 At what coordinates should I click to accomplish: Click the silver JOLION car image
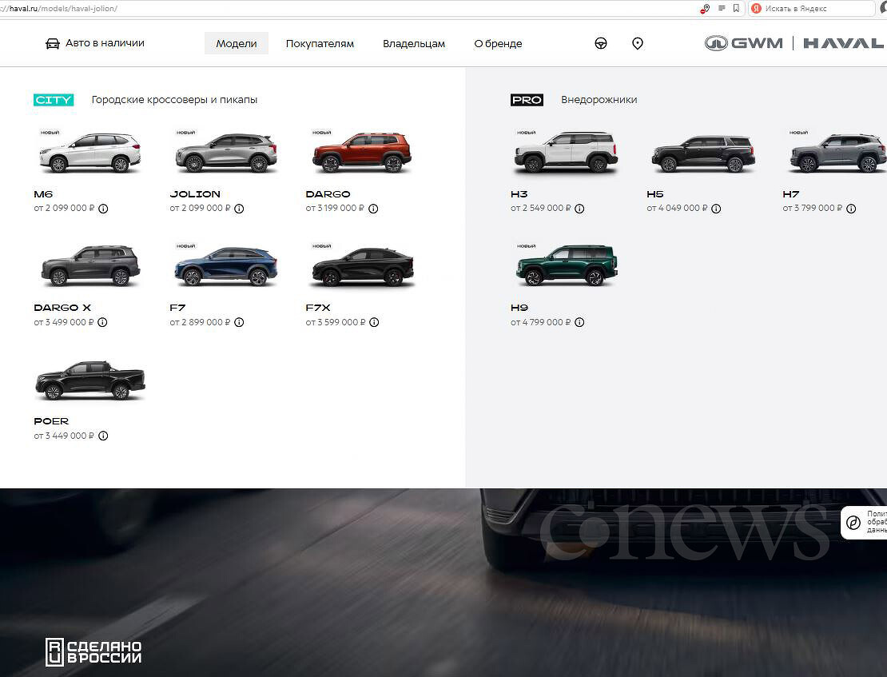pos(226,153)
